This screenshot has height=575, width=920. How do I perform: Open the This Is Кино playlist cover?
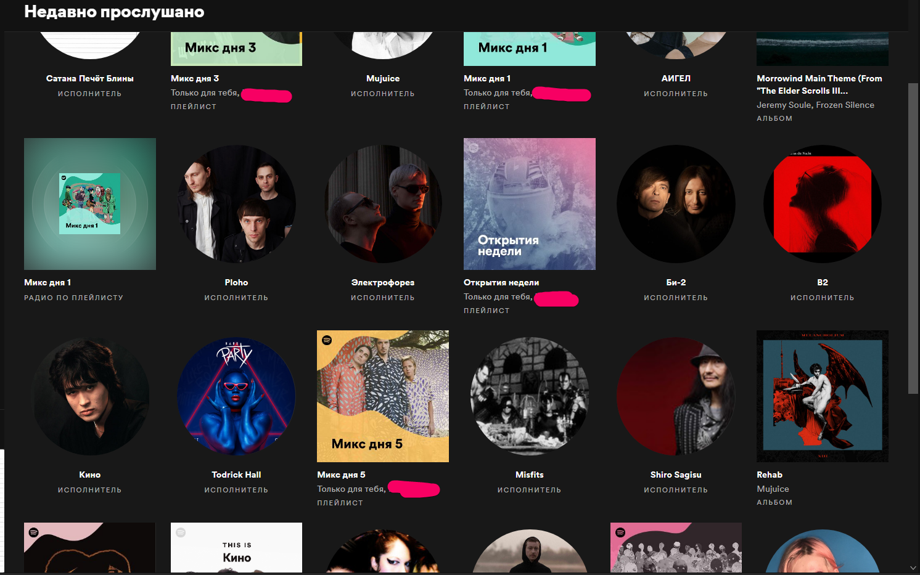pyautogui.click(x=236, y=548)
